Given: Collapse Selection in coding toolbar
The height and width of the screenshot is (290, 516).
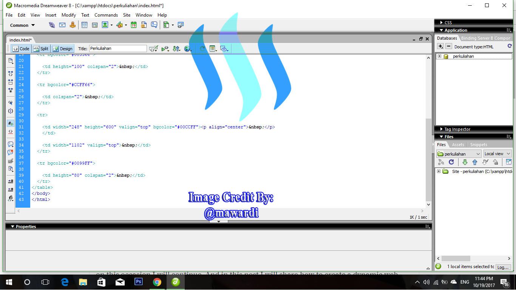Looking at the screenshot, I should coord(11,82).
